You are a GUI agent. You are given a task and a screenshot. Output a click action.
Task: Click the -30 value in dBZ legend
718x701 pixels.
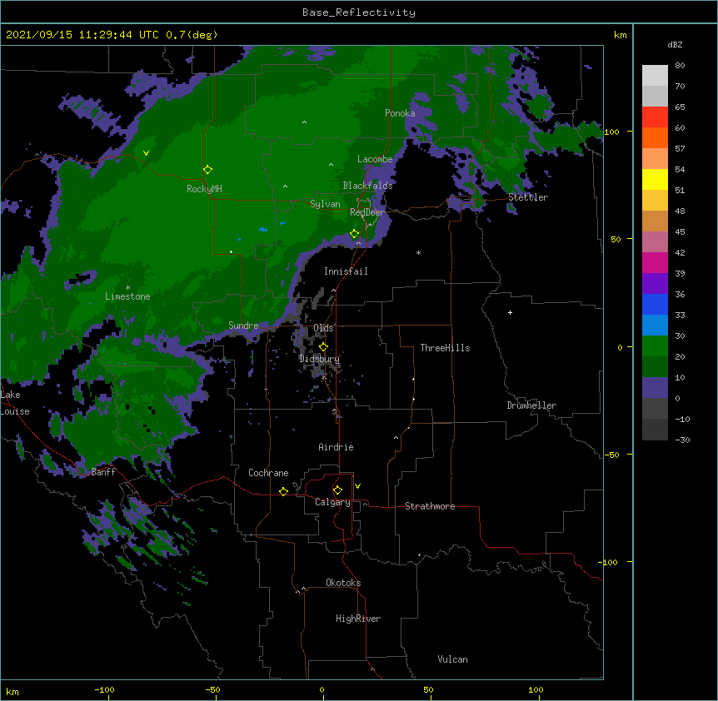(682, 440)
